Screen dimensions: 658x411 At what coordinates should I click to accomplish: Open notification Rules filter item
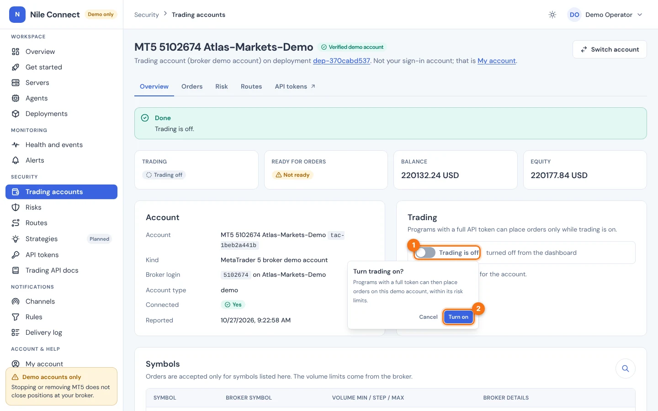coord(61,317)
